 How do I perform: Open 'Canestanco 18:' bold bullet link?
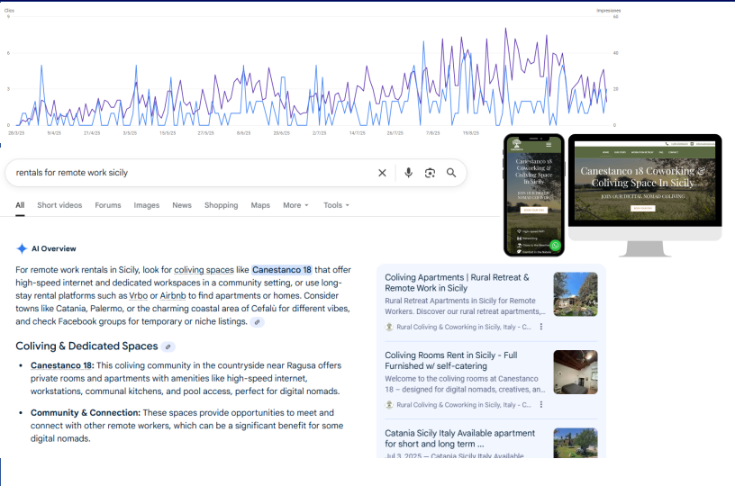[x=62, y=365]
